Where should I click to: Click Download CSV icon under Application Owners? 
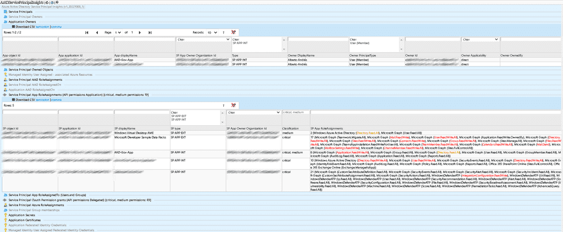tap(13, 26)
